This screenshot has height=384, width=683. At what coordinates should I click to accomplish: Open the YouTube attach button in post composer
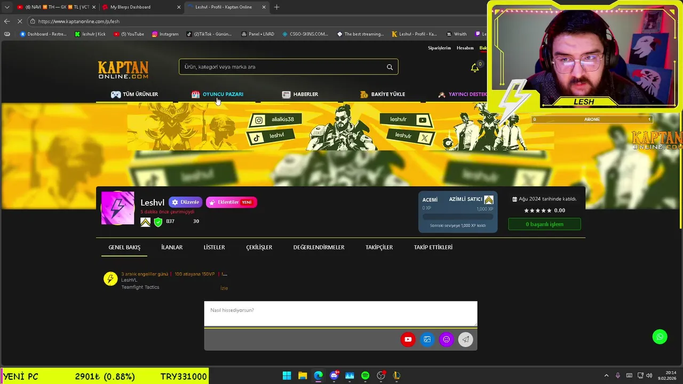coord(408,339)
